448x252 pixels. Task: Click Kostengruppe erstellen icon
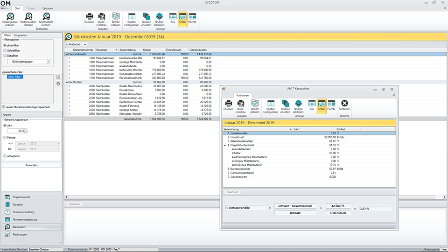(10, 17)
